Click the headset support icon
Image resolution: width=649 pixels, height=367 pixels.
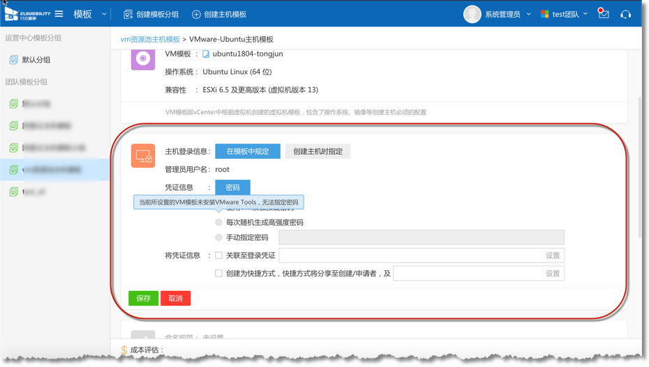coord(626,14)
